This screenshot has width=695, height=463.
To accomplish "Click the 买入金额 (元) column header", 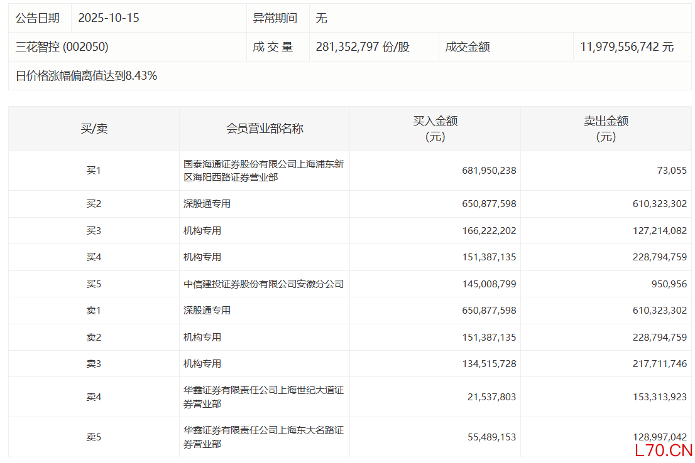I will pos(435,129).
